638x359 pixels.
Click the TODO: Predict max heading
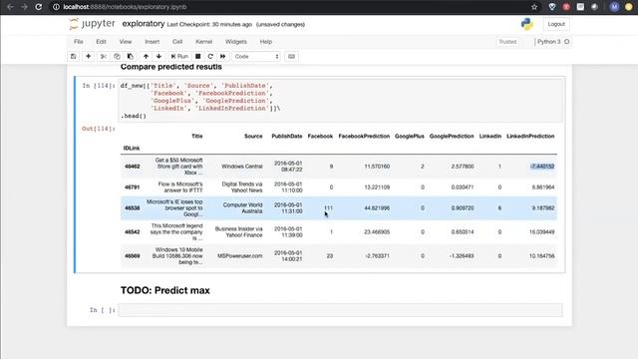coord(165,290)
